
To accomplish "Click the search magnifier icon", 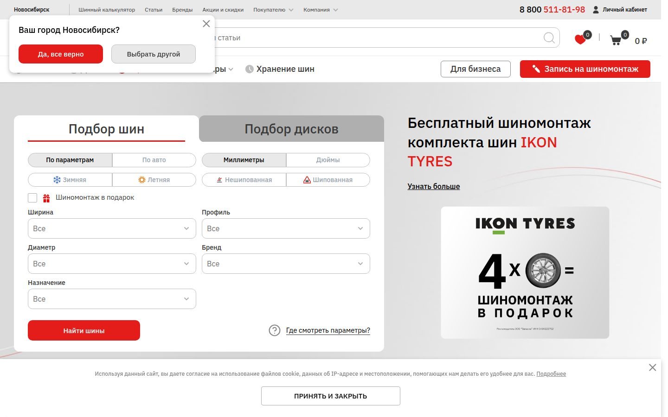I will click(549, 38).
